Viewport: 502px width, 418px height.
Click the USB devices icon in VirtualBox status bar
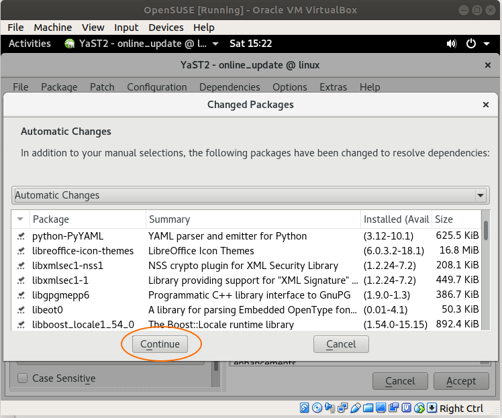click(355, 408)
